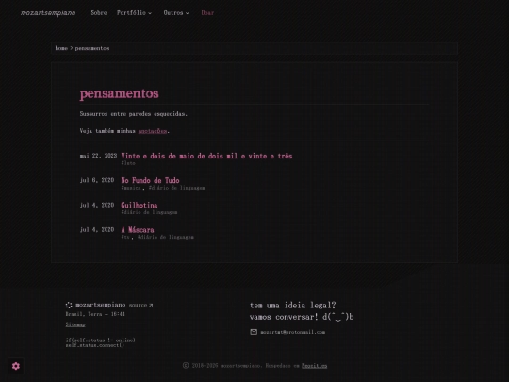Screen dimensions: 509x382
Task: Open post Vinte e dois de maio
Action: click(x=206, y=156)
